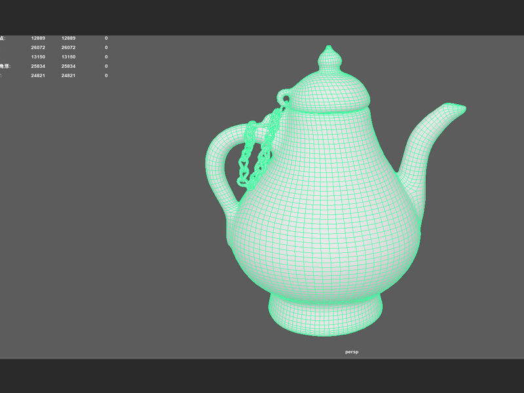The width and height of the screenshot is (524, 393).
Task: Click the zero in the 26072 row
Action: coord(106,47)
